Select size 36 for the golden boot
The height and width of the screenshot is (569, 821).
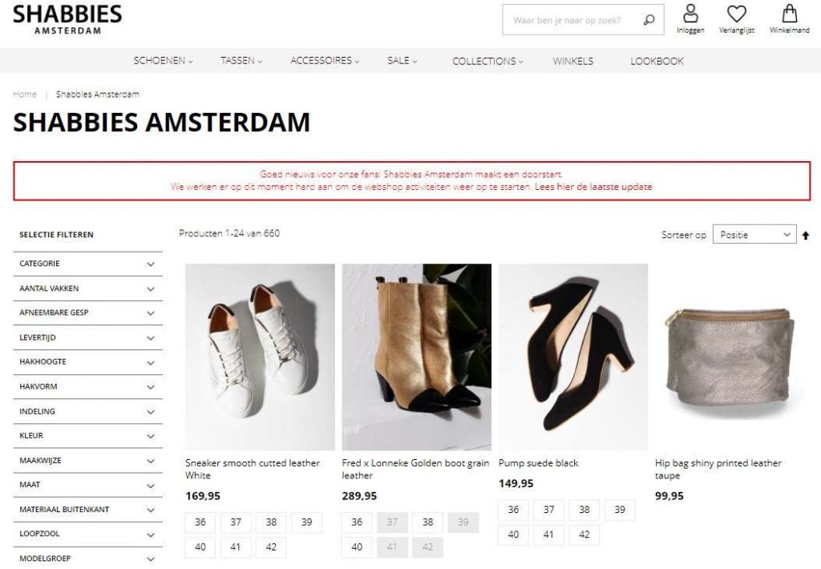(357, 523)
